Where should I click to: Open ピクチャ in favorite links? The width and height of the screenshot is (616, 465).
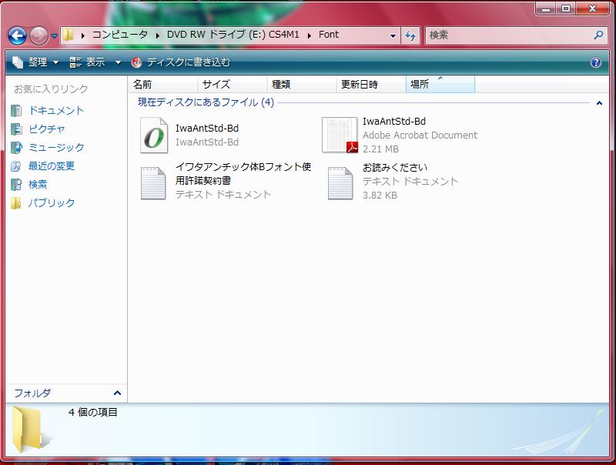tap(47, 129)
